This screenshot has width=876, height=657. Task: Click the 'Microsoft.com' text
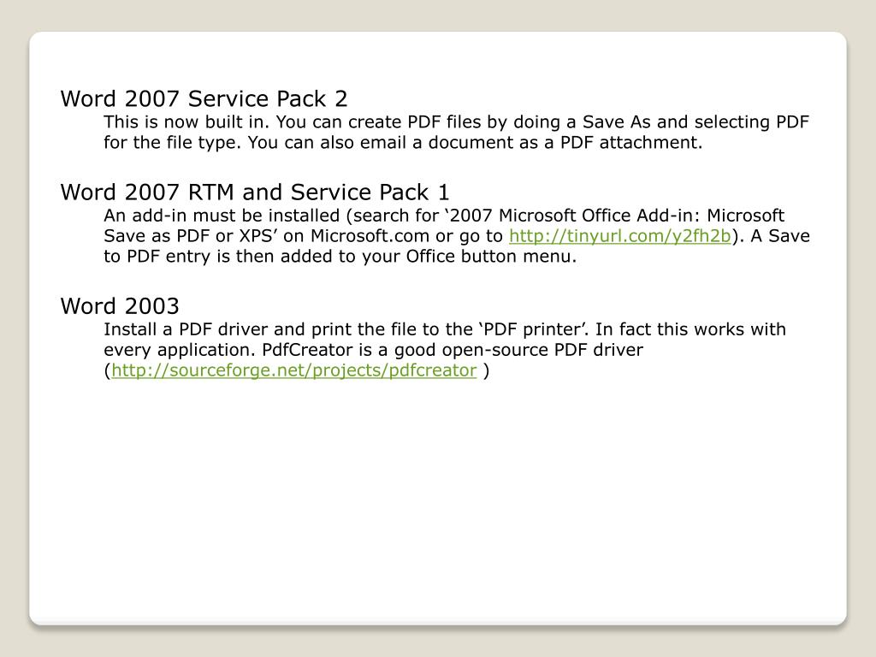[x=370, y=236]
